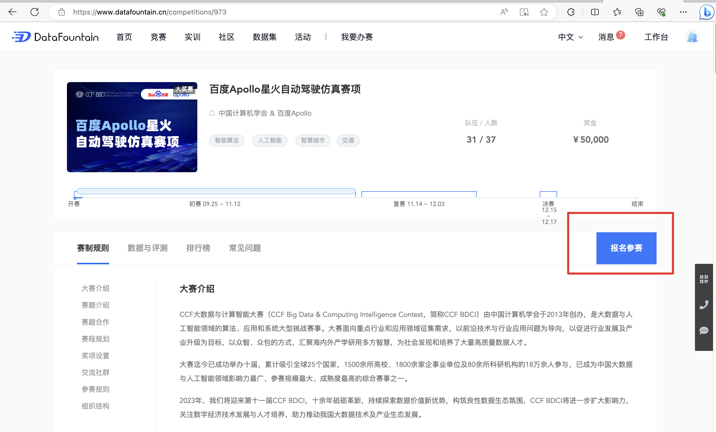
Task: Click the user avatar in top right
Action: (692, 37)
